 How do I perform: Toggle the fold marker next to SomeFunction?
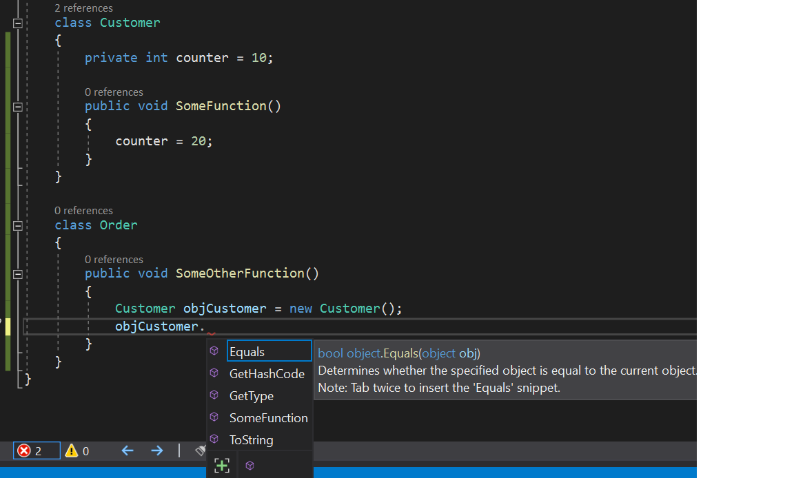coord(17,107)
